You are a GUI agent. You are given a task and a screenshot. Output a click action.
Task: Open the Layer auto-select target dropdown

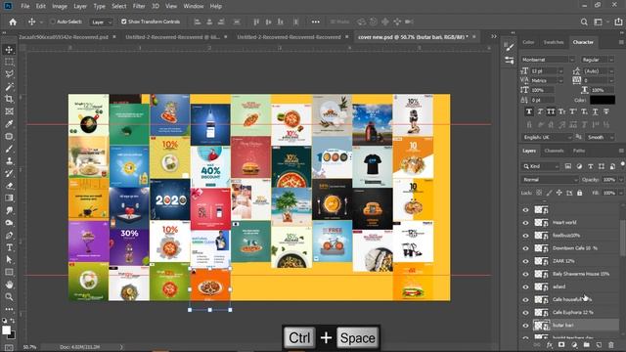101,22
